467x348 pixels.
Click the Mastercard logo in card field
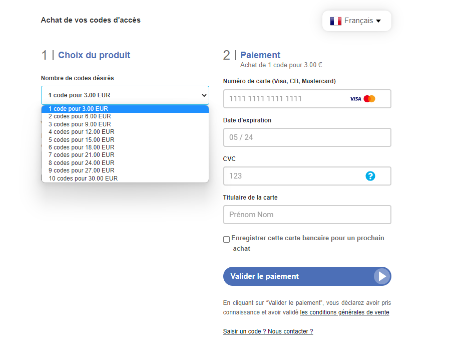pyautogui.click(x=369, y=99)
